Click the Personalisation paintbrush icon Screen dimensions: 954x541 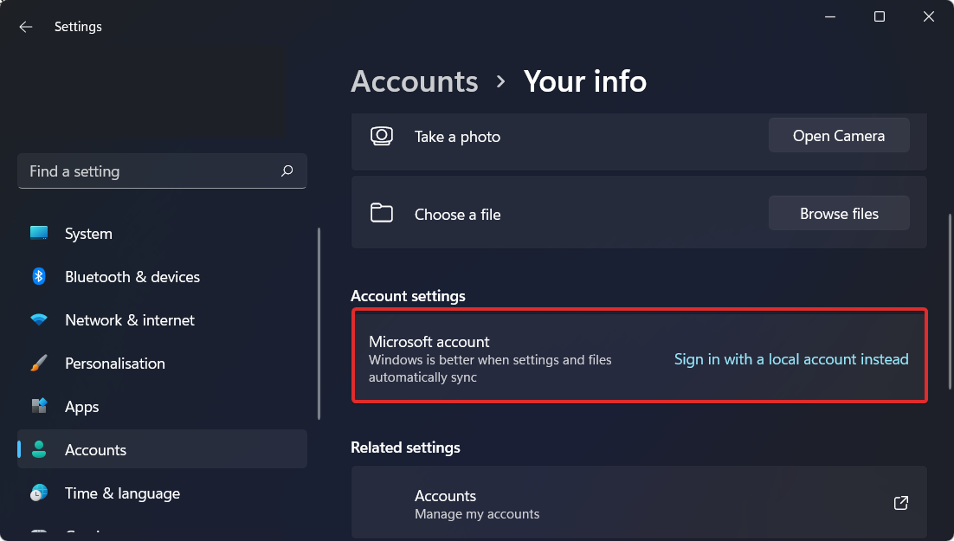point(39,364)
